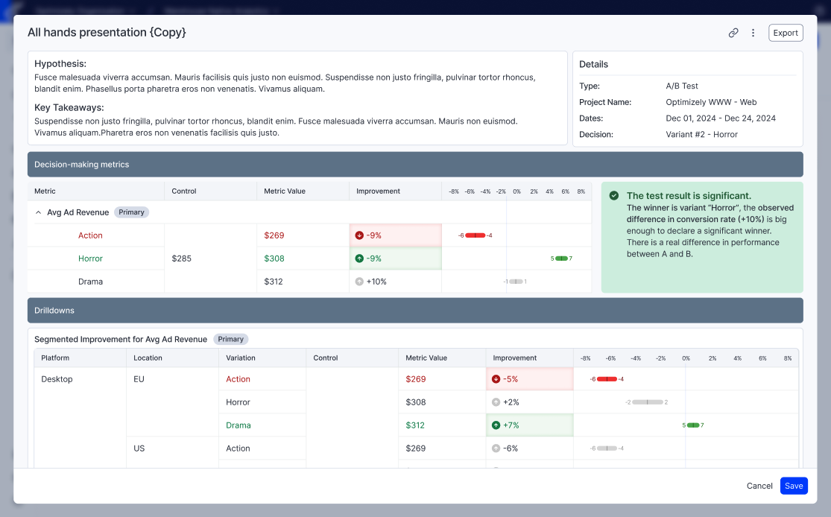Click the Improvement column header in metrics table
Viewport: 831px width, 517px height.
379,191
